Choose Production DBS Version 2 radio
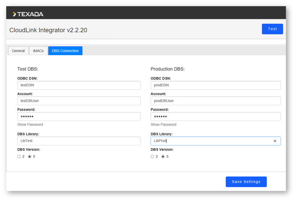 [152, 156]
